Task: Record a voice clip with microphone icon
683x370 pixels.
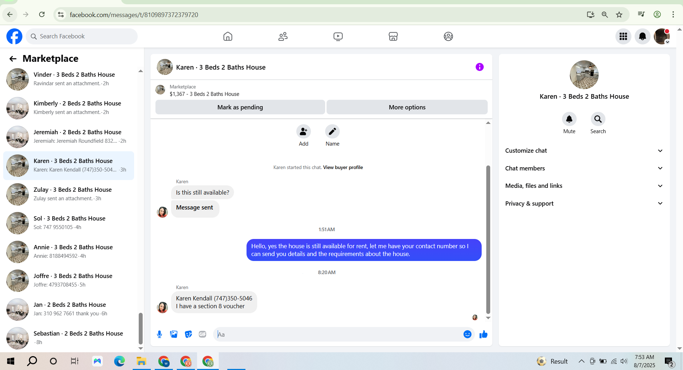Action: (x=159, y=334)
